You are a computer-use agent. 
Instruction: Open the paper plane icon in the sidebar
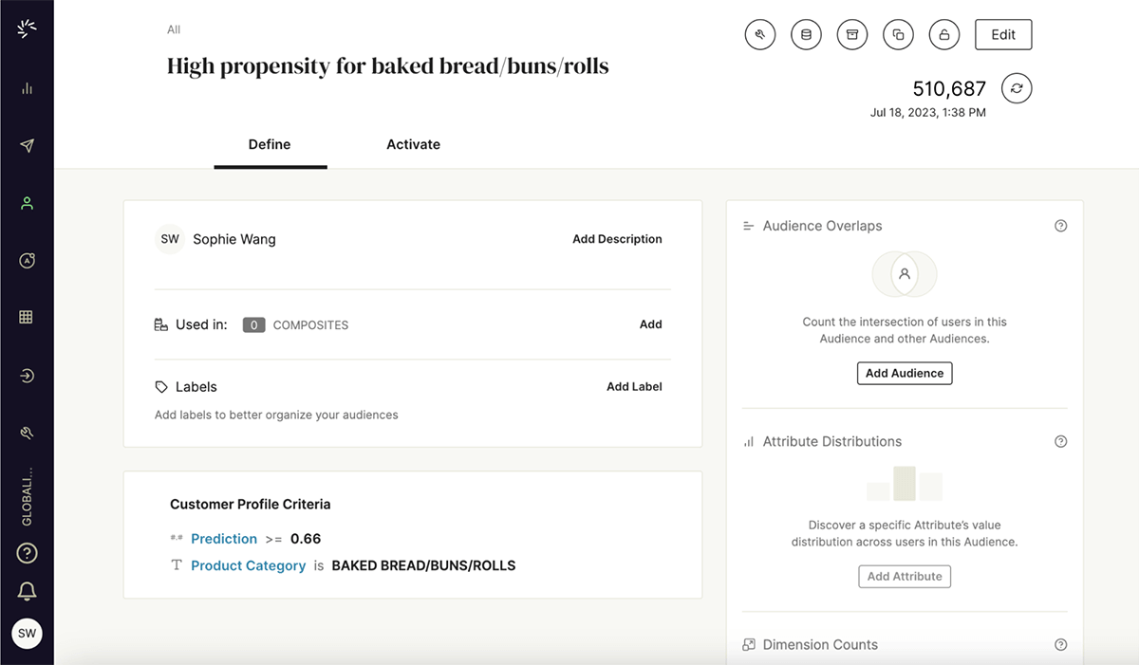[x=27, y=145]
